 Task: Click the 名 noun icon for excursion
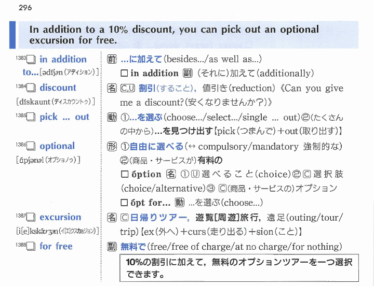click(x=112, y=217)
